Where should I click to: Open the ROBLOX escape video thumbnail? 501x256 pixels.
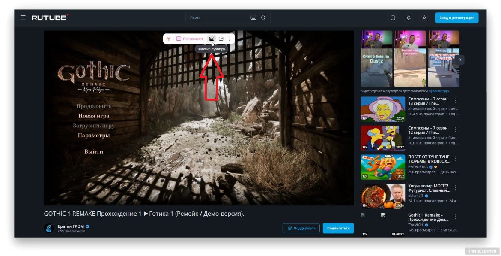[383, 167]
